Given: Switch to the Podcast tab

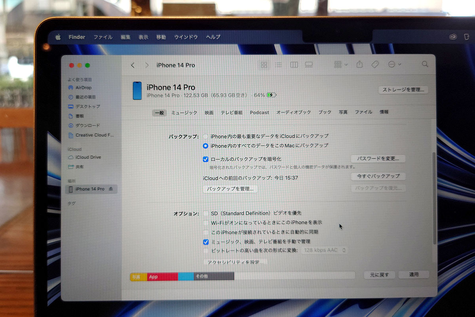Looking at the screenshot, I should coord(259,113).
